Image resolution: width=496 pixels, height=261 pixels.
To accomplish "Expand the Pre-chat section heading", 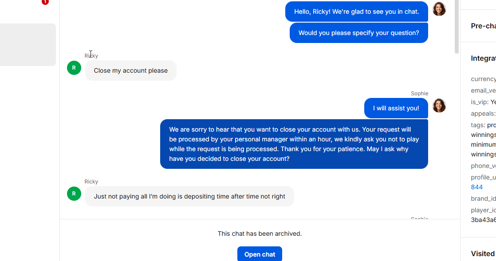I will click(483, 26).
